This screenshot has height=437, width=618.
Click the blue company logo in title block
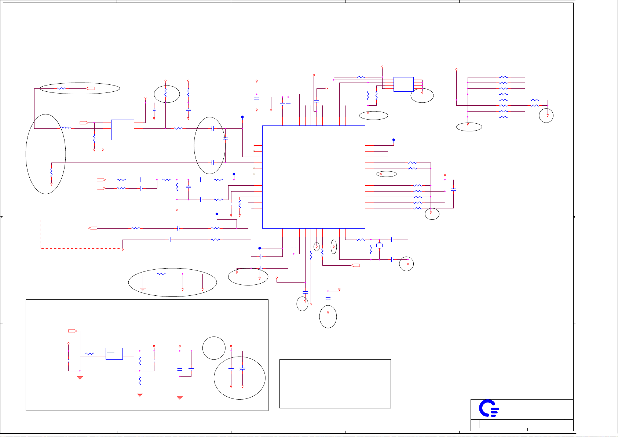(x=489, y=409)
